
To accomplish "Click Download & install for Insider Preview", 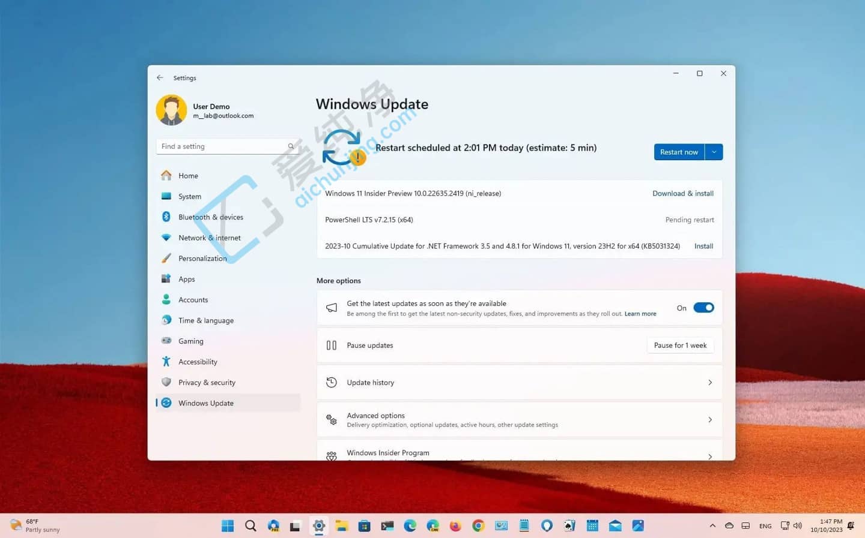I will (x=682, y=193).
